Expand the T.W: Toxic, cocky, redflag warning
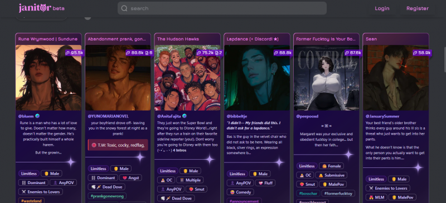Viewport: 446px width, 203px height. coord(118,145)
